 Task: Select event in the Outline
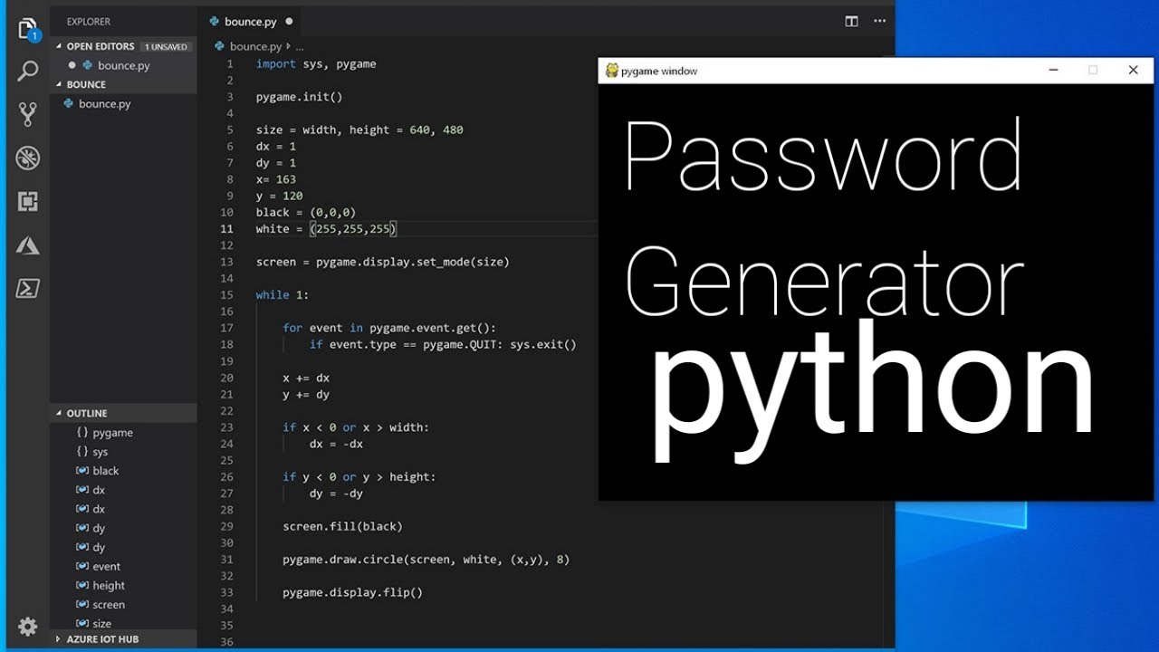click(106, 566)
